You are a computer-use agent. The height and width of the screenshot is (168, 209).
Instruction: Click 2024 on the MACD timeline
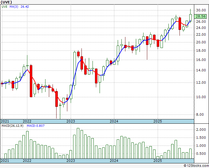114,161
